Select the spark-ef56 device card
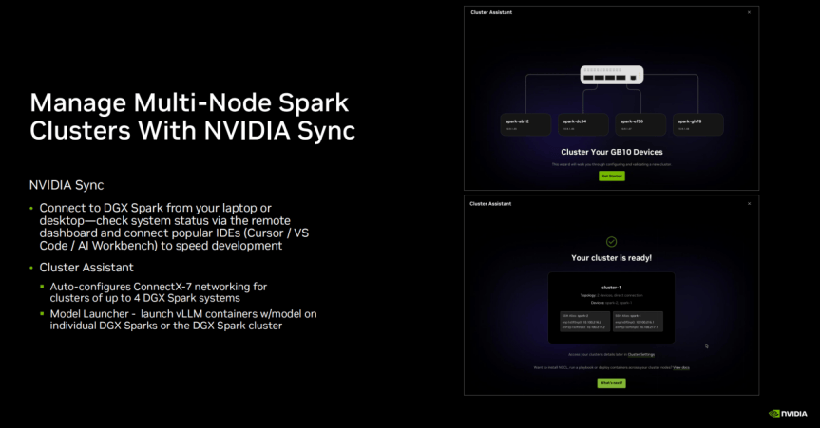 tap(640, 124)
